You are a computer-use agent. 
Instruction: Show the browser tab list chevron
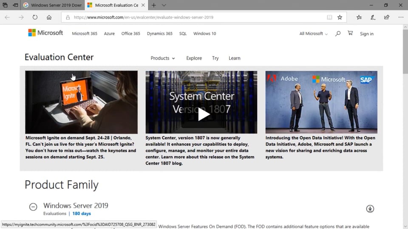pos(164,5)
